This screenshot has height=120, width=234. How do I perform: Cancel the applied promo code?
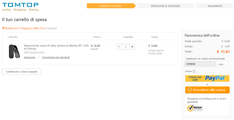click(x=222, y=64)
